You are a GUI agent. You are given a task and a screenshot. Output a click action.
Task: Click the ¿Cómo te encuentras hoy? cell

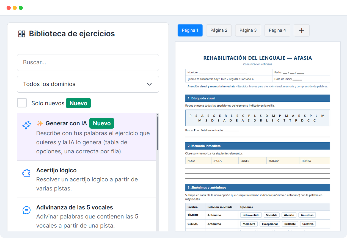pos(229,79)
